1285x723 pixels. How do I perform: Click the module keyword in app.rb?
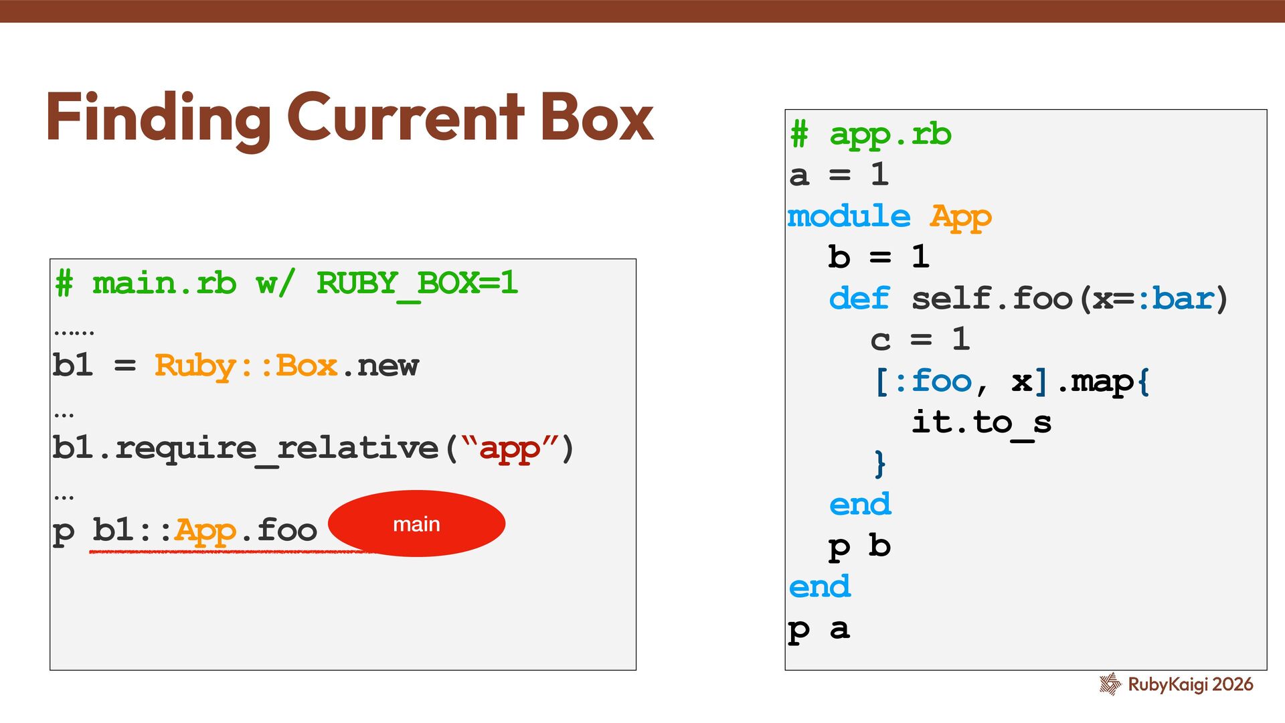point(849,217)
